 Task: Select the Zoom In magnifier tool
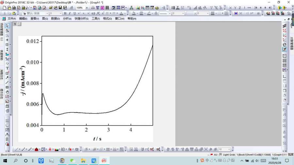(x=7, y=30)
